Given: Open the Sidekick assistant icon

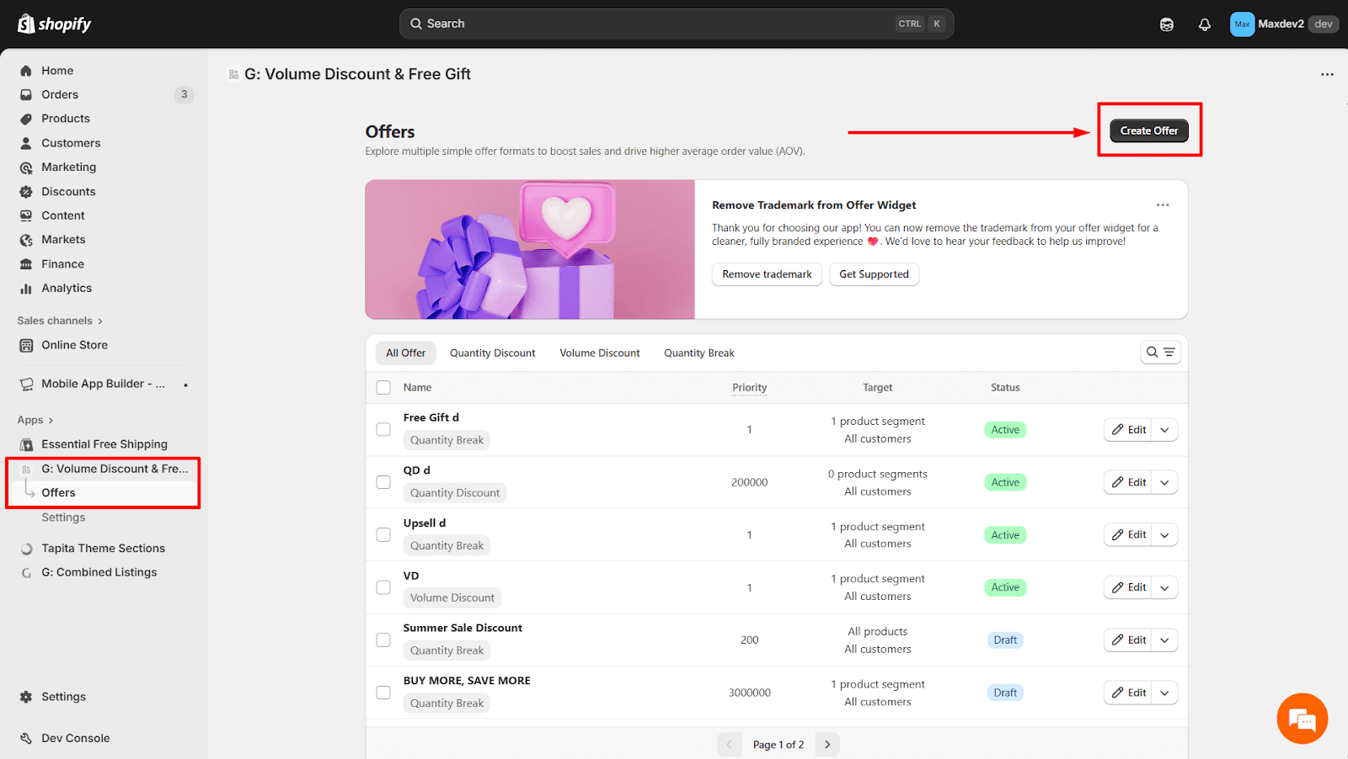Looking at the screenshot, I should click(1167, 24).
